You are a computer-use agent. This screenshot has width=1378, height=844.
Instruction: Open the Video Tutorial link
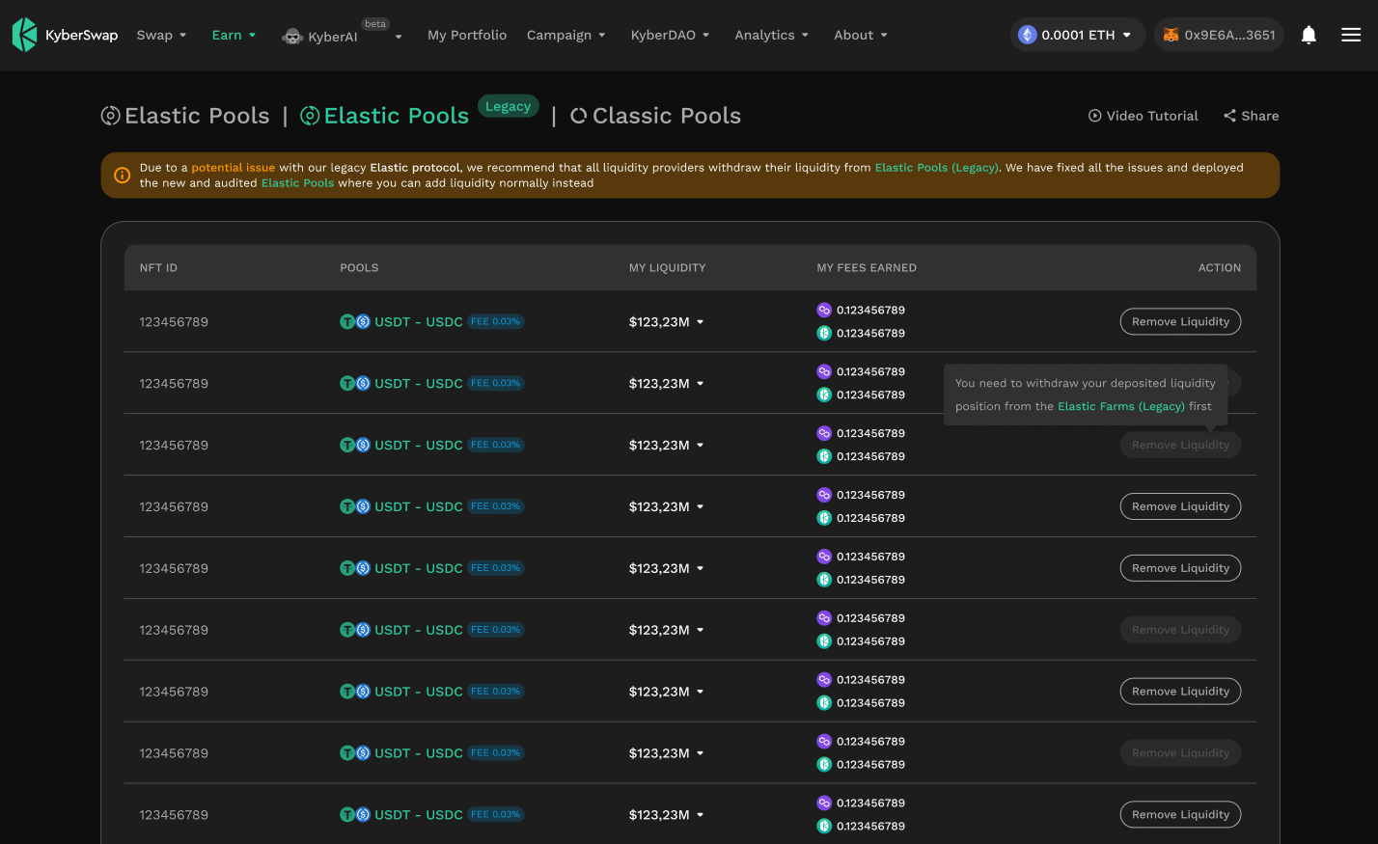[1144, 116]
